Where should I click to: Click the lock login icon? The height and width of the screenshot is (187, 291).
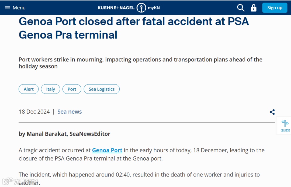[x=254, y=8]
